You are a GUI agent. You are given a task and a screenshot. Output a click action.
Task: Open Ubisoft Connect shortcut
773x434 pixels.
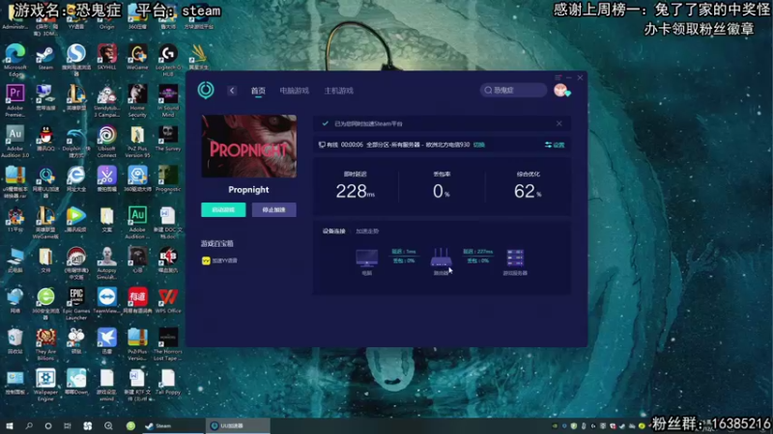coord(106,141)
